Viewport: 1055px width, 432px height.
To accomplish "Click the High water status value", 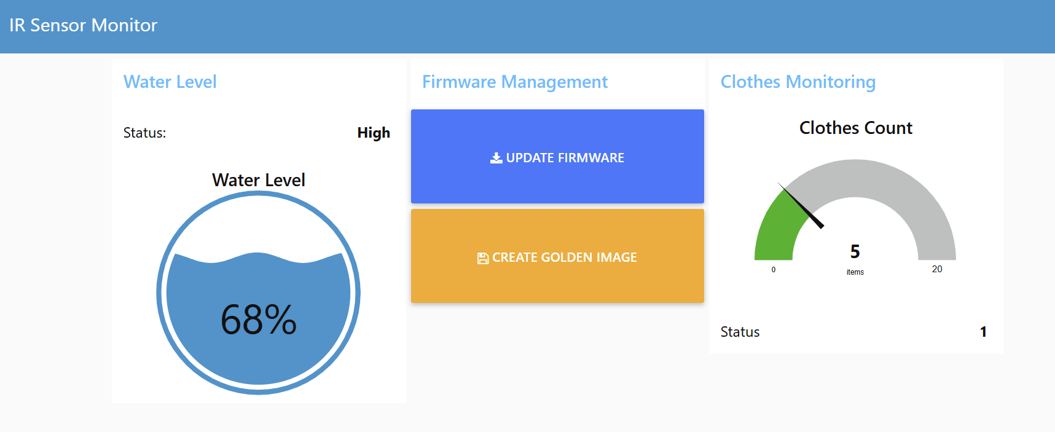I will tap(373, 133).
